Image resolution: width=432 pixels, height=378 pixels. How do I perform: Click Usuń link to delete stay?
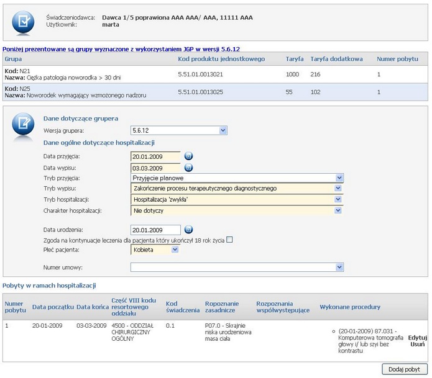pyautogui.click(x=417, y=344)
